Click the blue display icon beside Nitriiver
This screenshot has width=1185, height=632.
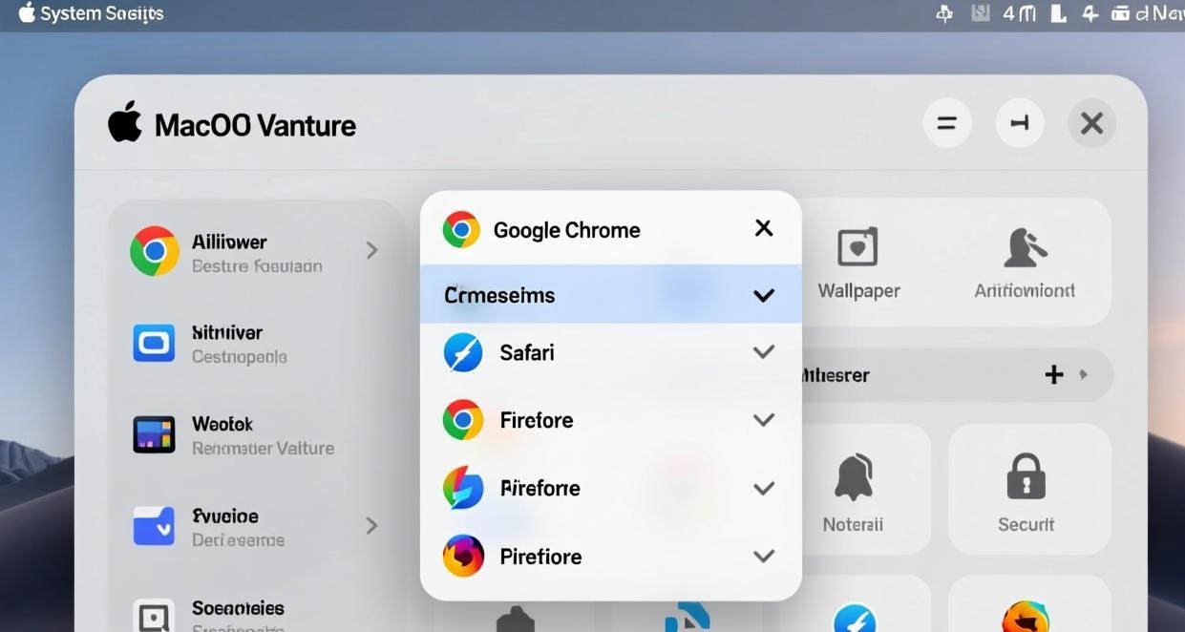(154, 343)
